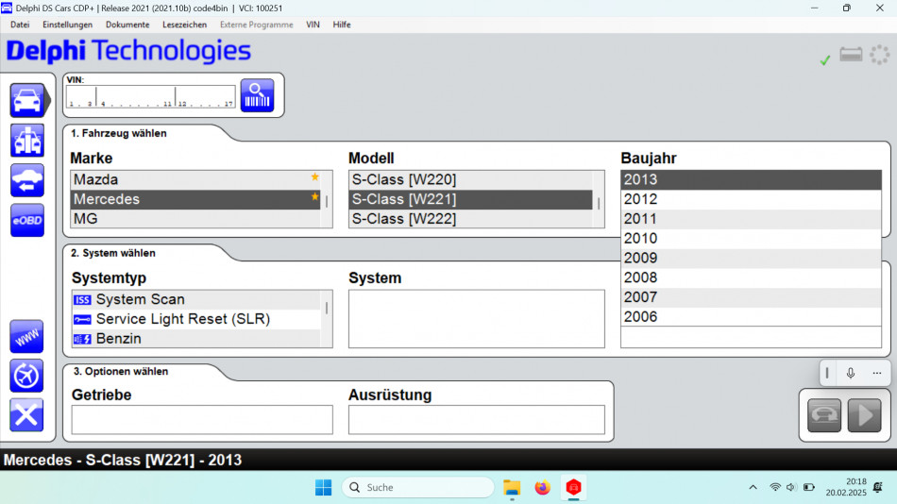Image resolution: width=897 pixels, height=504 pixels.
Task: Click the flight recorder airplane icon
Action: tap(26, 376)
